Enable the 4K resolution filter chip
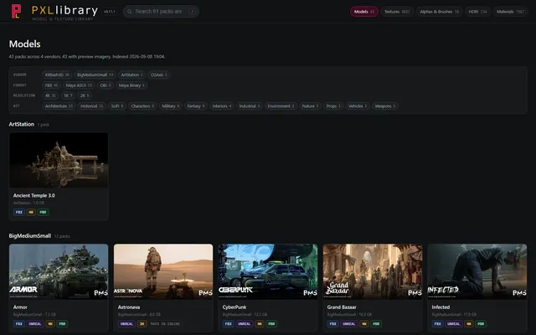 point(50,95)
